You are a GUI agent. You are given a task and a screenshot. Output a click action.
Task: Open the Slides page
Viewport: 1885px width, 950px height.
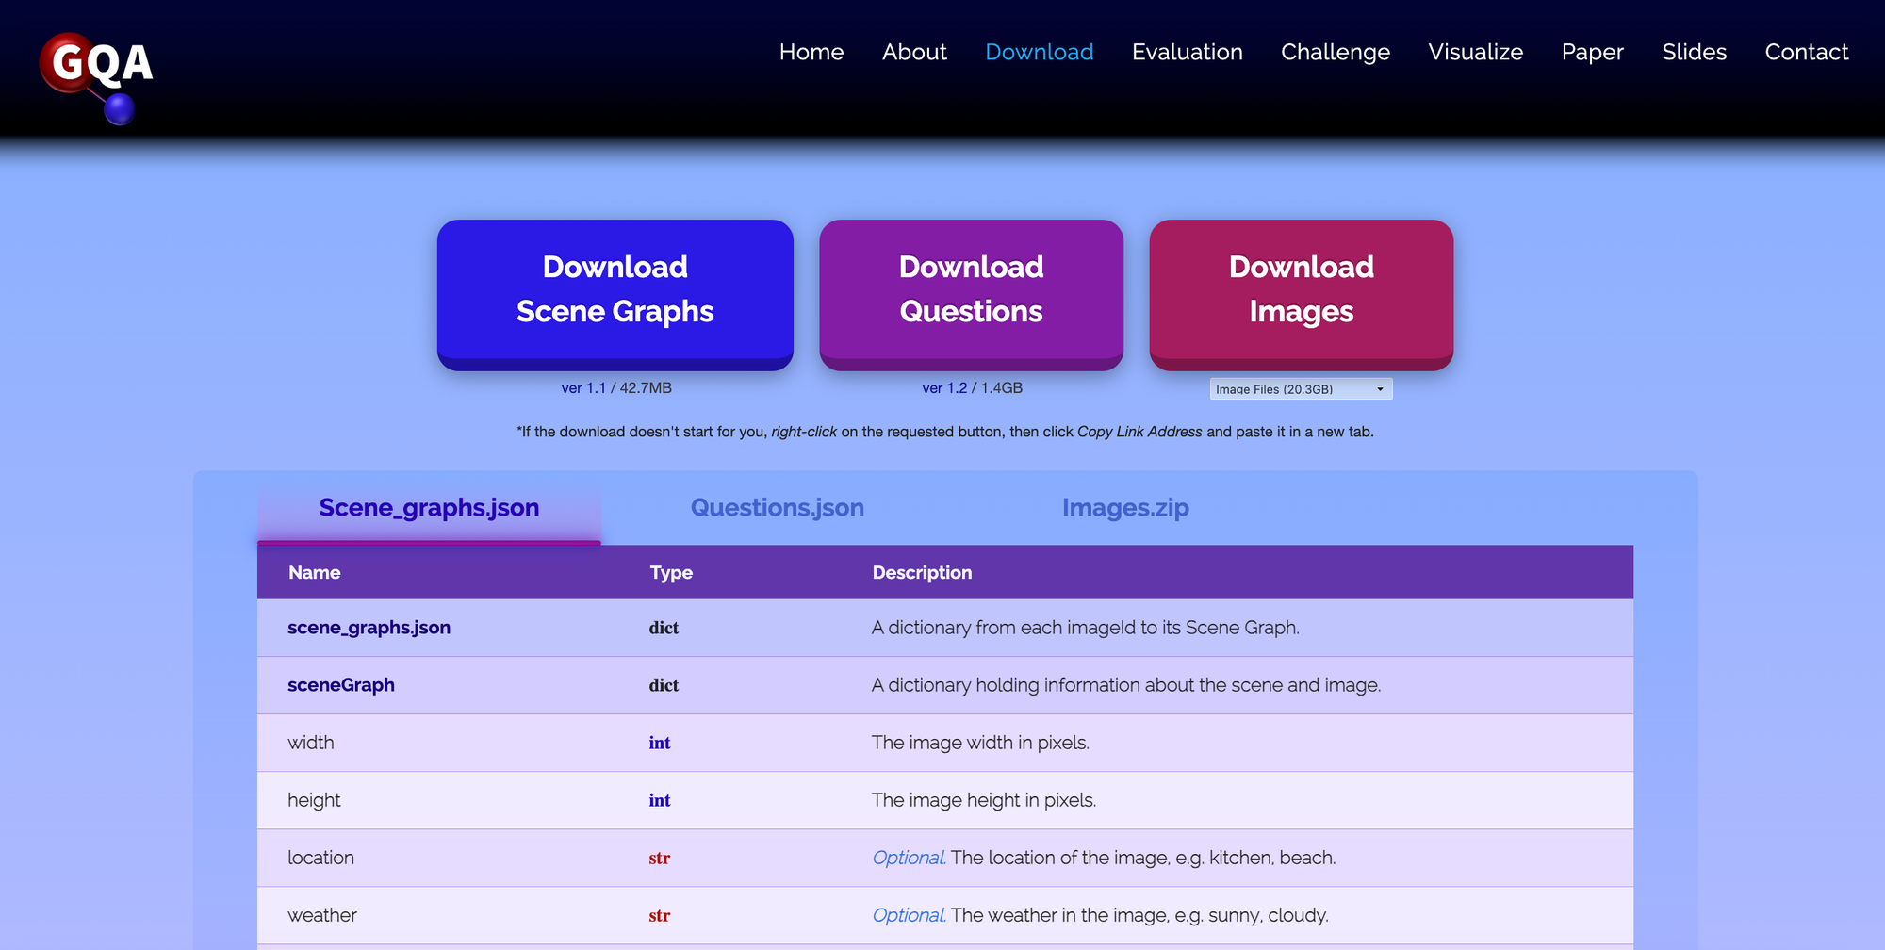(1694, 52)
